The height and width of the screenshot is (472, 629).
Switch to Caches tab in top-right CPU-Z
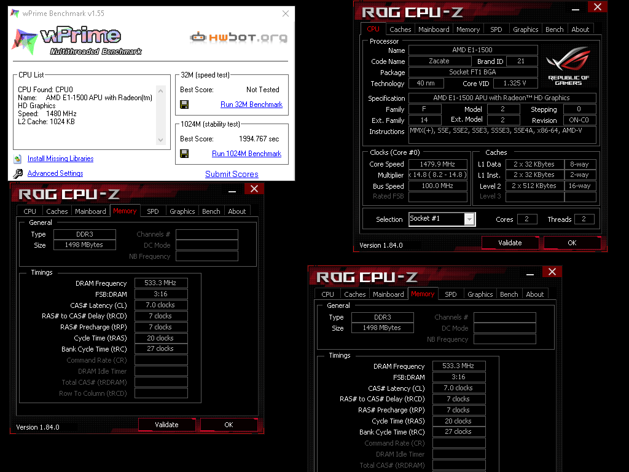tap(400, 29)
